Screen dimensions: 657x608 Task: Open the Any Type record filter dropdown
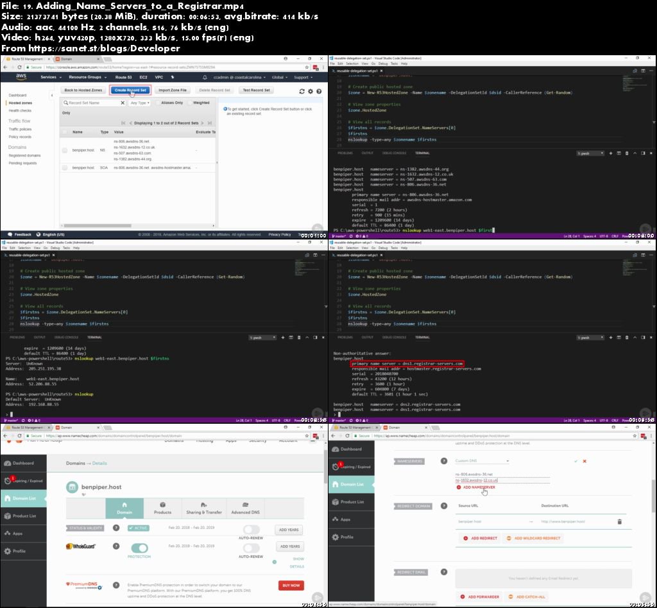tap(139, 103)
